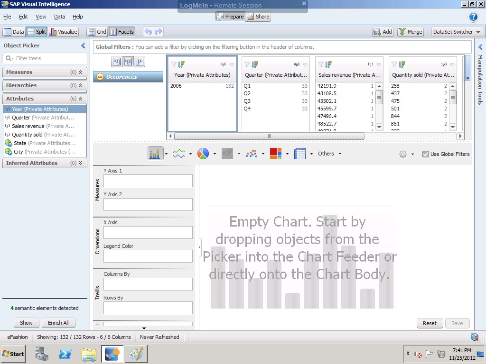Redo the last action

[x=159, y=32]
